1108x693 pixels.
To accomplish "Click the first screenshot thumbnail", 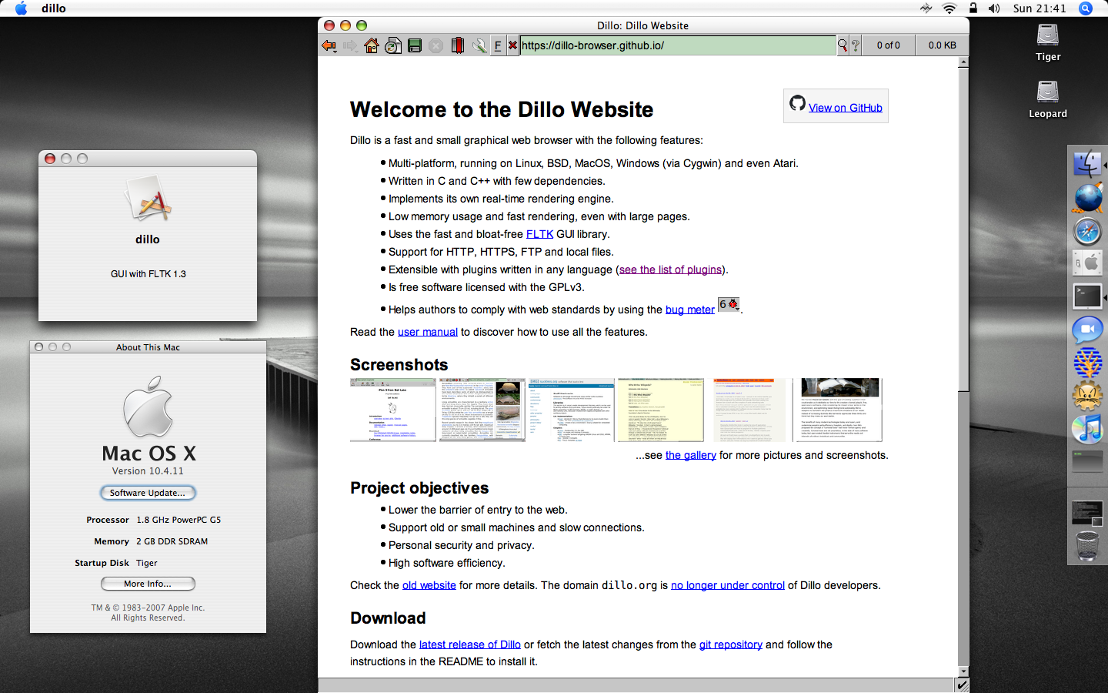I will [393, 410].
